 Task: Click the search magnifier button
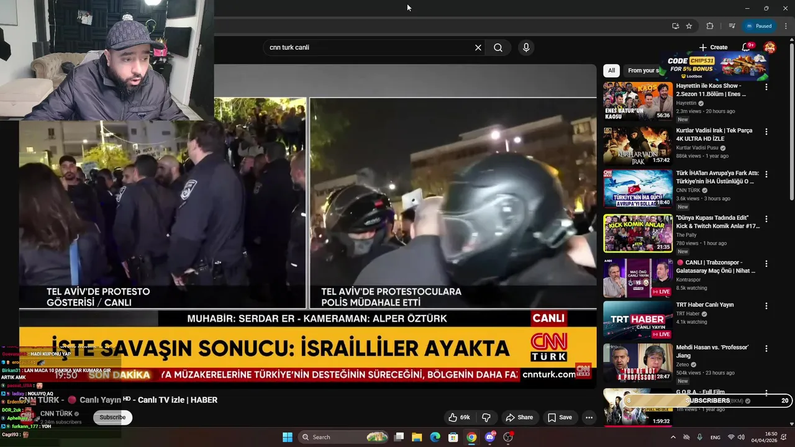[498, 48]
